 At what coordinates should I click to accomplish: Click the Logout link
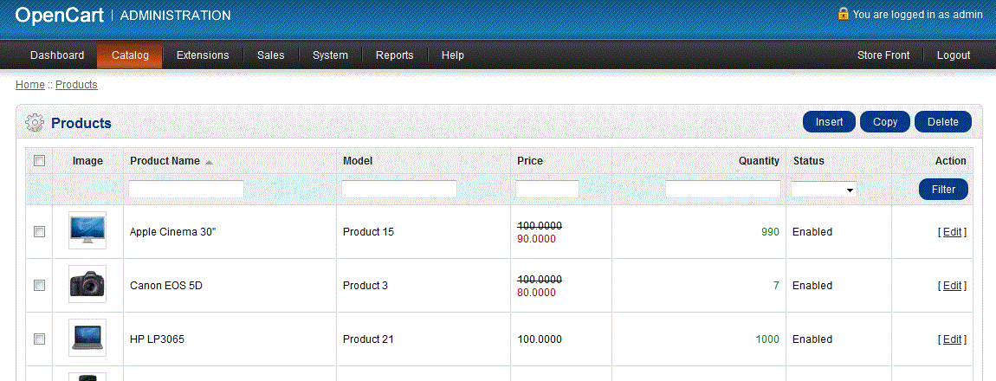[x=953, y=55]
